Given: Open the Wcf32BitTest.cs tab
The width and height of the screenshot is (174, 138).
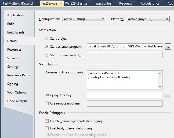Looking at the screenshot, I should point(76,3).
